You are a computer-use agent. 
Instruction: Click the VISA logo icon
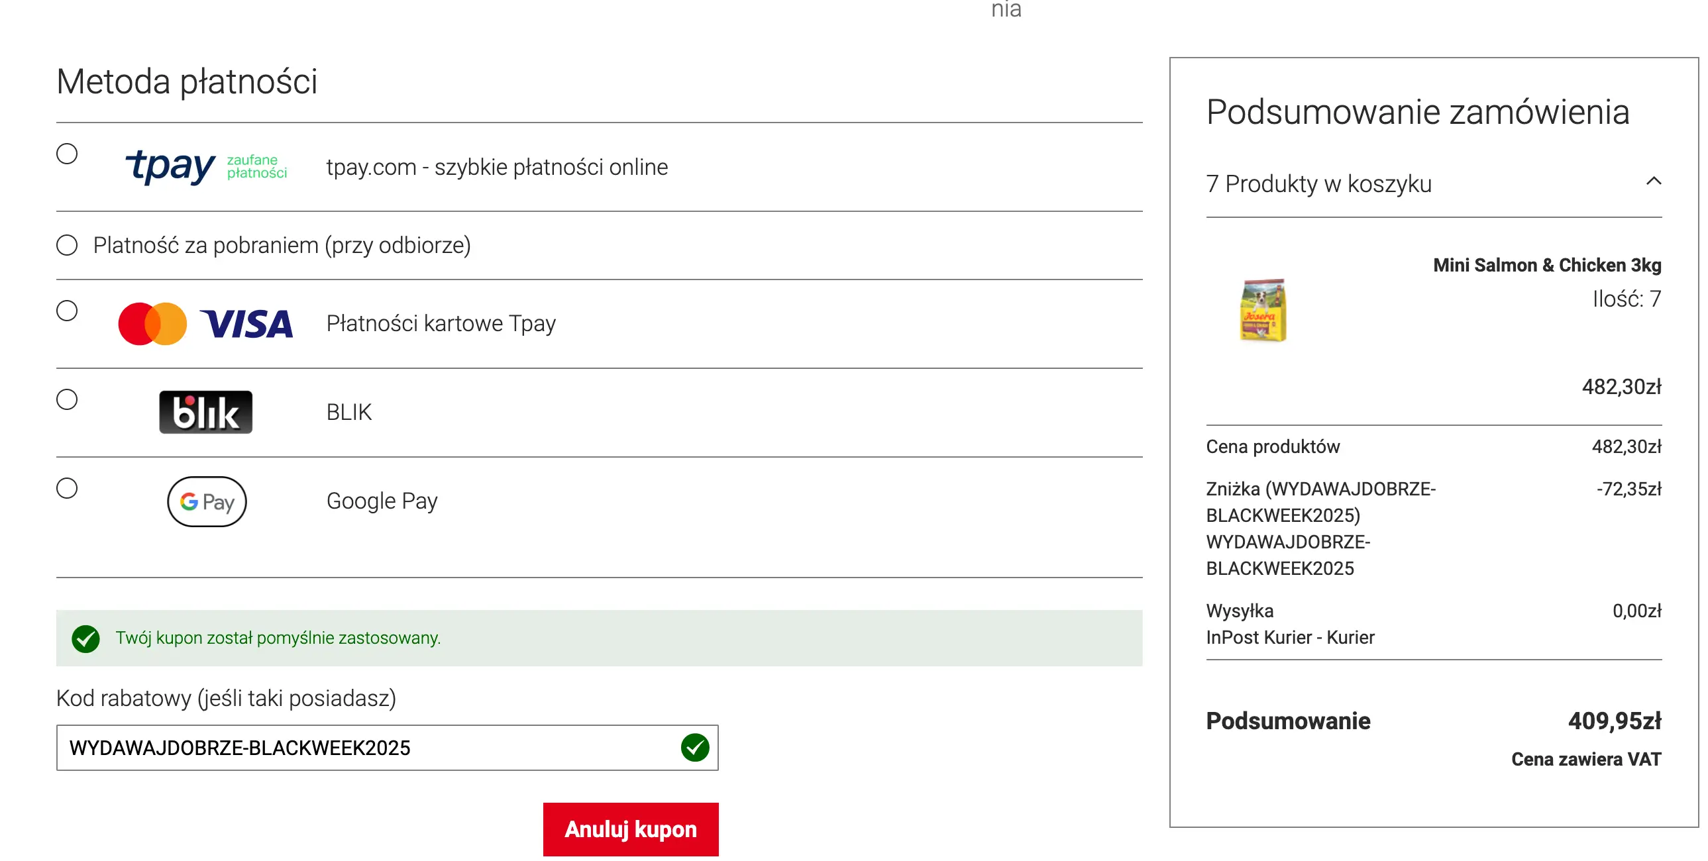click(x=246, y=323)
